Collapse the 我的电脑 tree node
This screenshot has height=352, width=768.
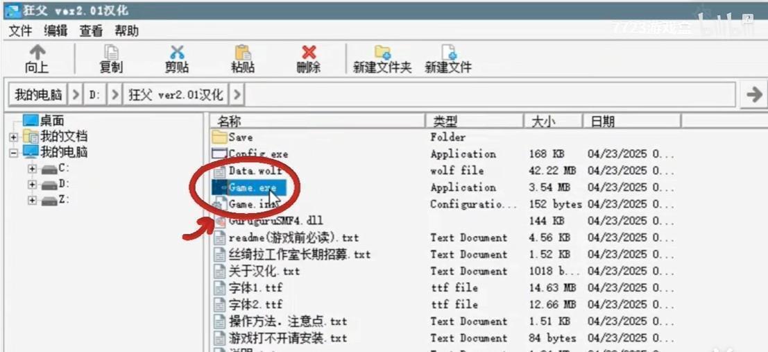coord(14,153)
